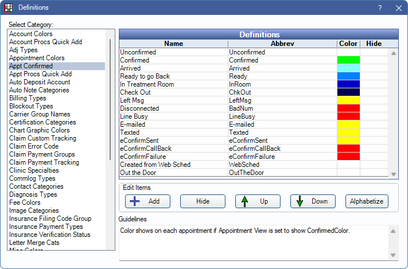
Task: Click the blue plus Add icon
Action: click(x=133, y=201)
